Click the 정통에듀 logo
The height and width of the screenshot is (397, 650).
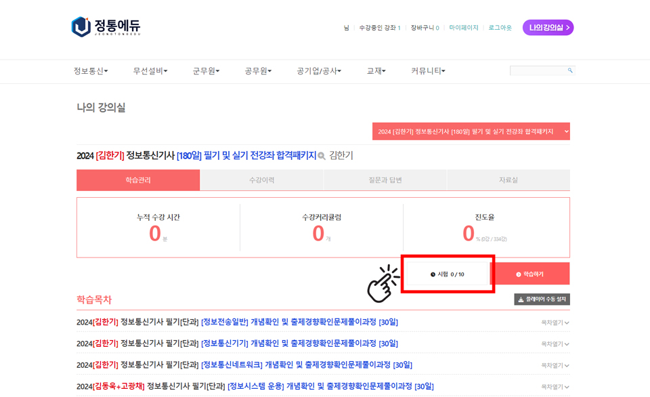106,26
